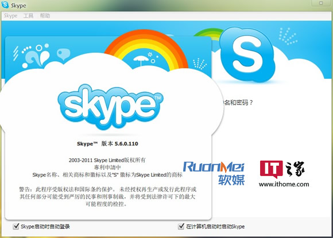Click the trademark line mentioning the "S" 徽标
333x238 pixels.
[x=107, y=175]
